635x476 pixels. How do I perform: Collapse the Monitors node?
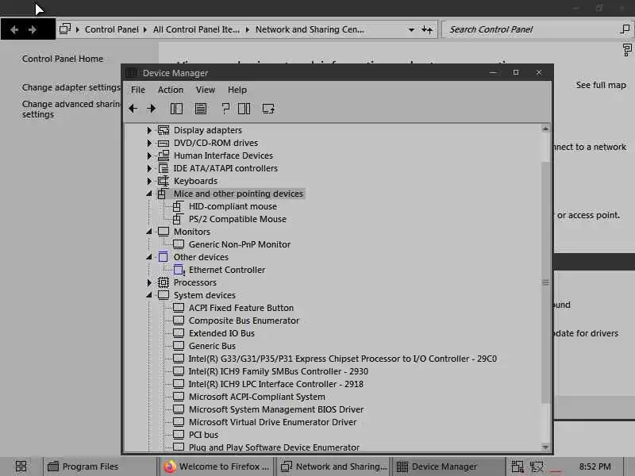pos(149,232)
